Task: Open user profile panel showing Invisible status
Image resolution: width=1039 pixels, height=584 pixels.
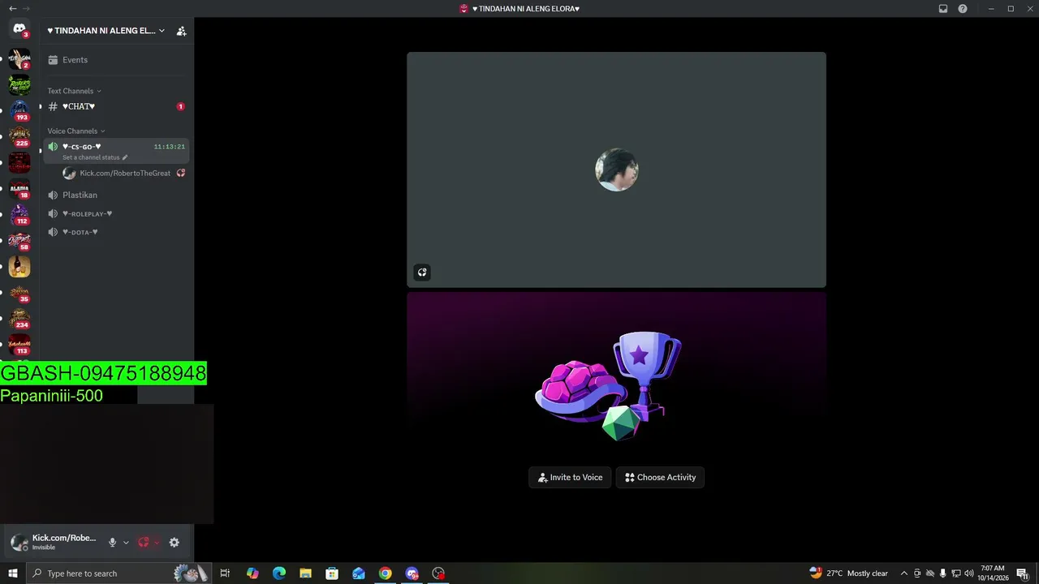Action: point(54,543)
